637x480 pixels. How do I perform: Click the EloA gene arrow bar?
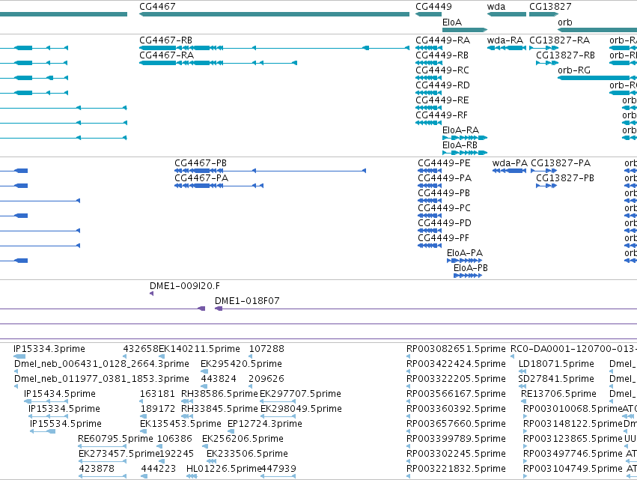(465, 30)
